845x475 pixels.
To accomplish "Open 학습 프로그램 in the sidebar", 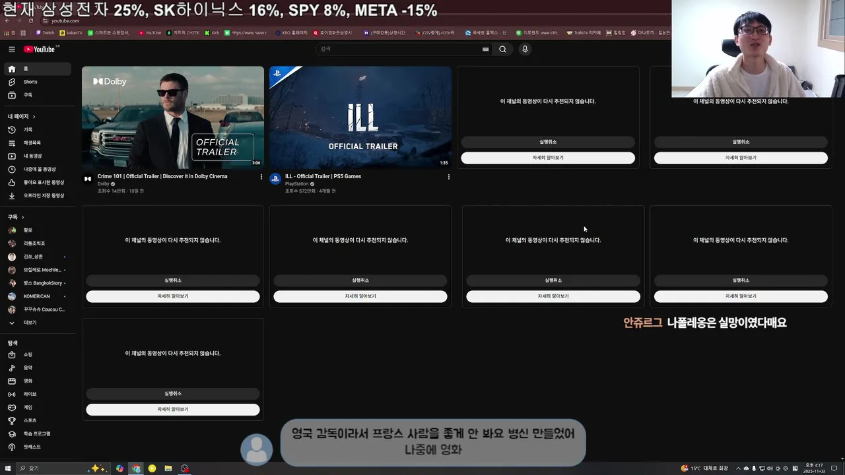I will coord(37,433).
